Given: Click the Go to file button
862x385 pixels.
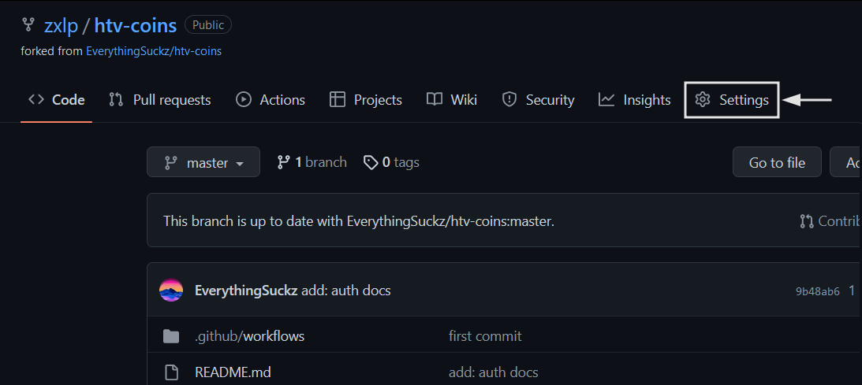Looking at the screenshot, I should (x=777, y=162).
